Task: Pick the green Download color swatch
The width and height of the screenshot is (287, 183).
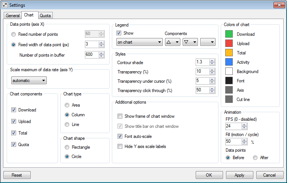Action: pos(229,34)
